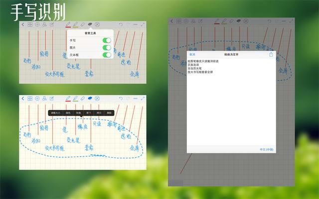Toggle the 图片 switch in lasso tool popover
Viewport: 319px width, 199px height.
[x=107, y=48]
